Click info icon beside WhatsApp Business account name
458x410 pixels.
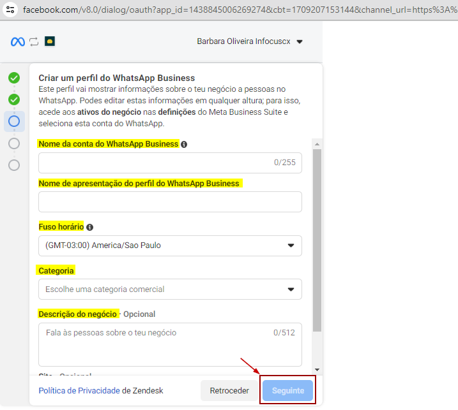tap(184, 145)
